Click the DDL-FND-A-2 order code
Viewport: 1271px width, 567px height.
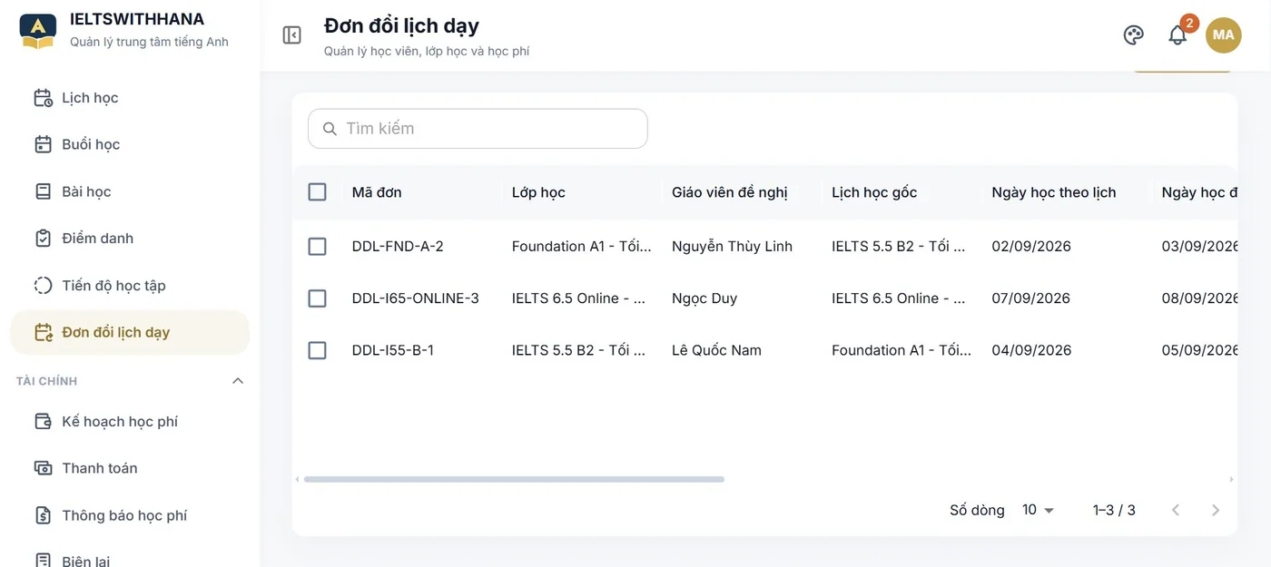pos(398,247)
